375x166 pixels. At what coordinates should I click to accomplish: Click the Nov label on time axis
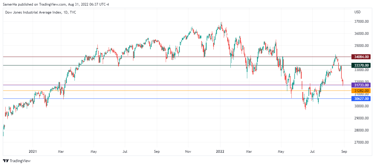coord(188,152)
